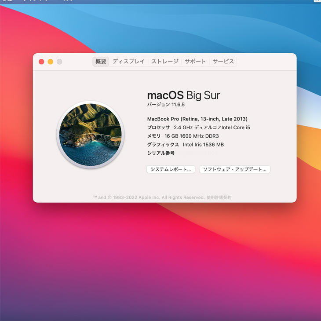
Task: Open ソフトウェア・アップデート... button
Action: 235,169
